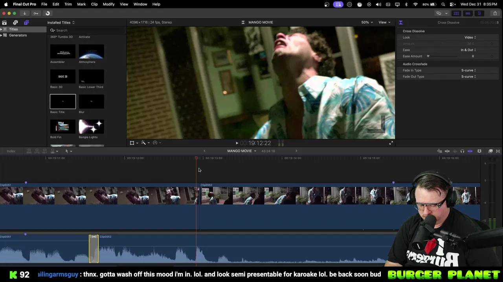The height and width of the screenshot is (282, 503).
Task: Select the Basic Title thumbnail
Action: [63, 101]
